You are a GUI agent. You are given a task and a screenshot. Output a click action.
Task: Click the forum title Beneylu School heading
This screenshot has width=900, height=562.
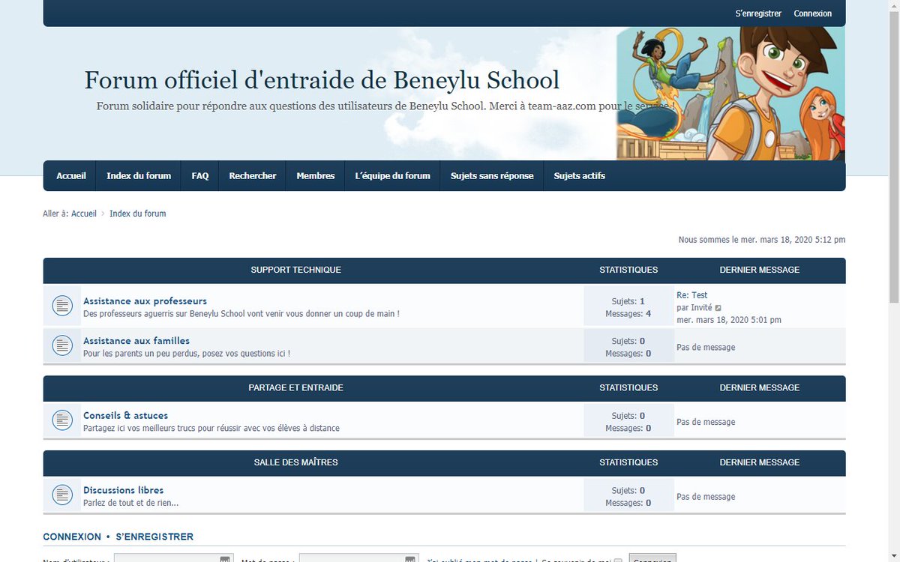coord(322,80)
